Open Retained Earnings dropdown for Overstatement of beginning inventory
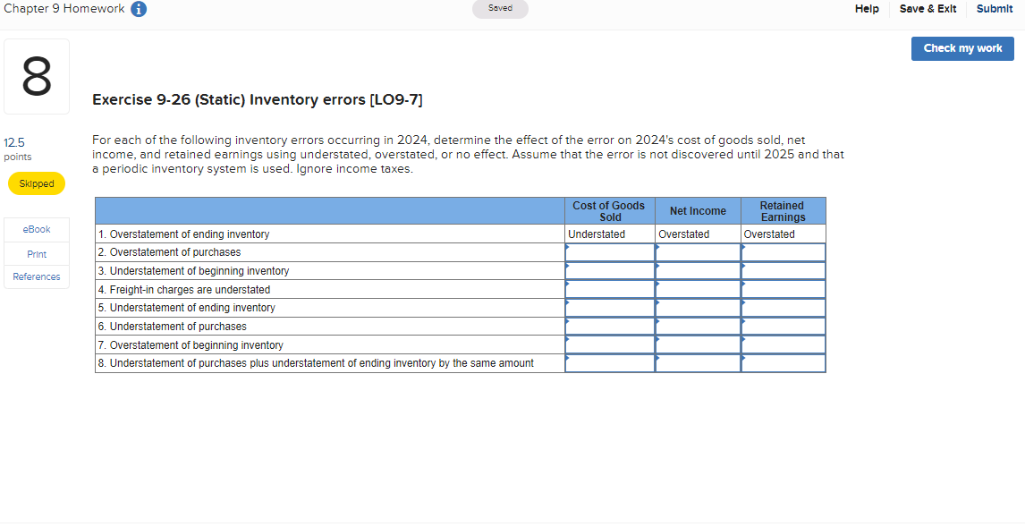 pos(782,344)
